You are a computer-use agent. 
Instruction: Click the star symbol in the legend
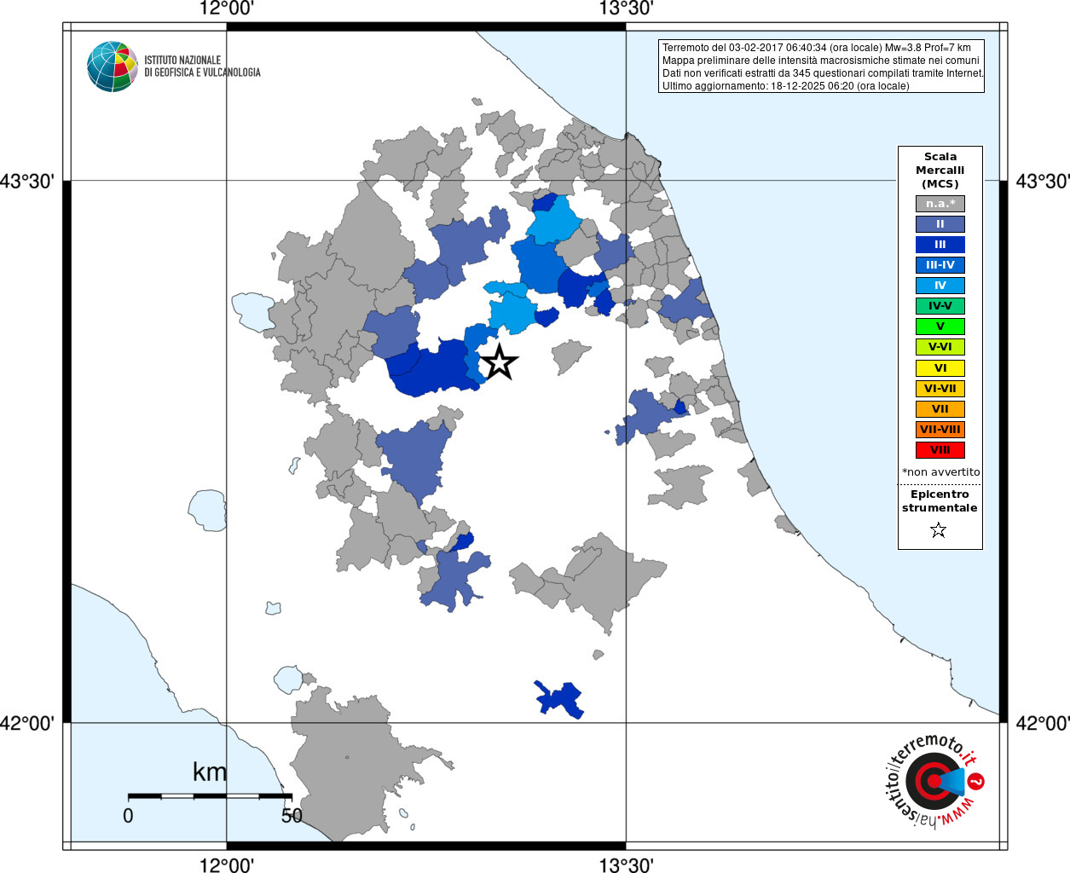coord(939,530)
